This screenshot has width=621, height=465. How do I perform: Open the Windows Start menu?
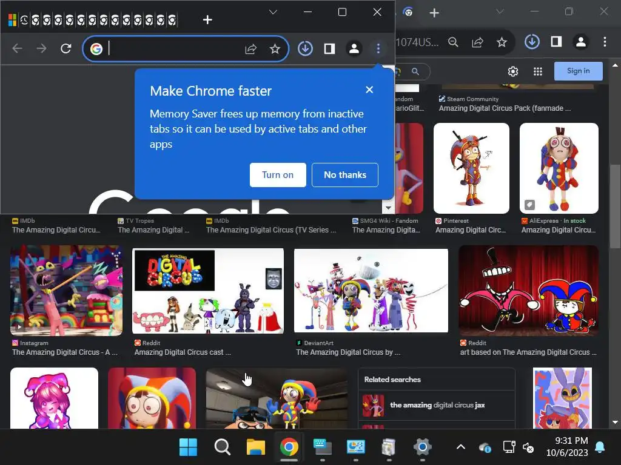point(188,447)
